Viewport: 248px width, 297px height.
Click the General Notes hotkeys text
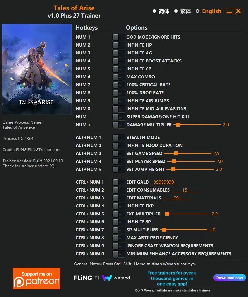[135, 264]
